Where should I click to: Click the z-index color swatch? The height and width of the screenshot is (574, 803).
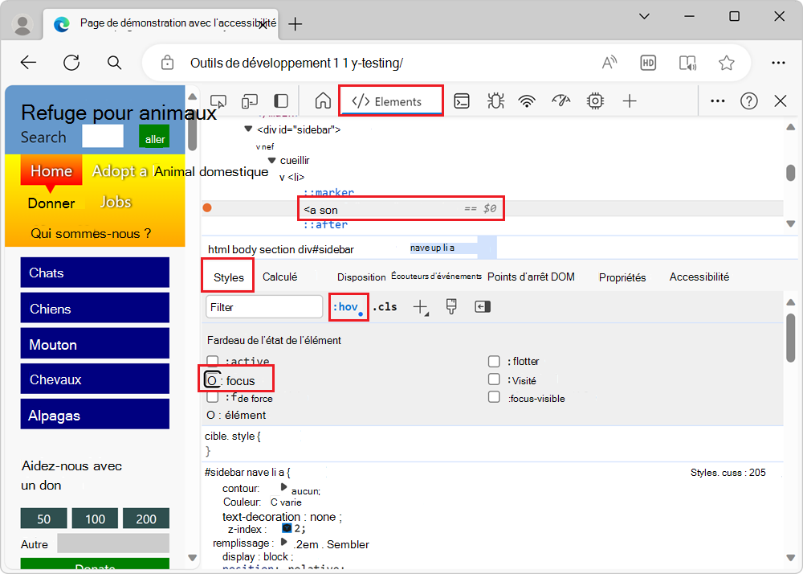pyautogui.click(x=287, y=529)
